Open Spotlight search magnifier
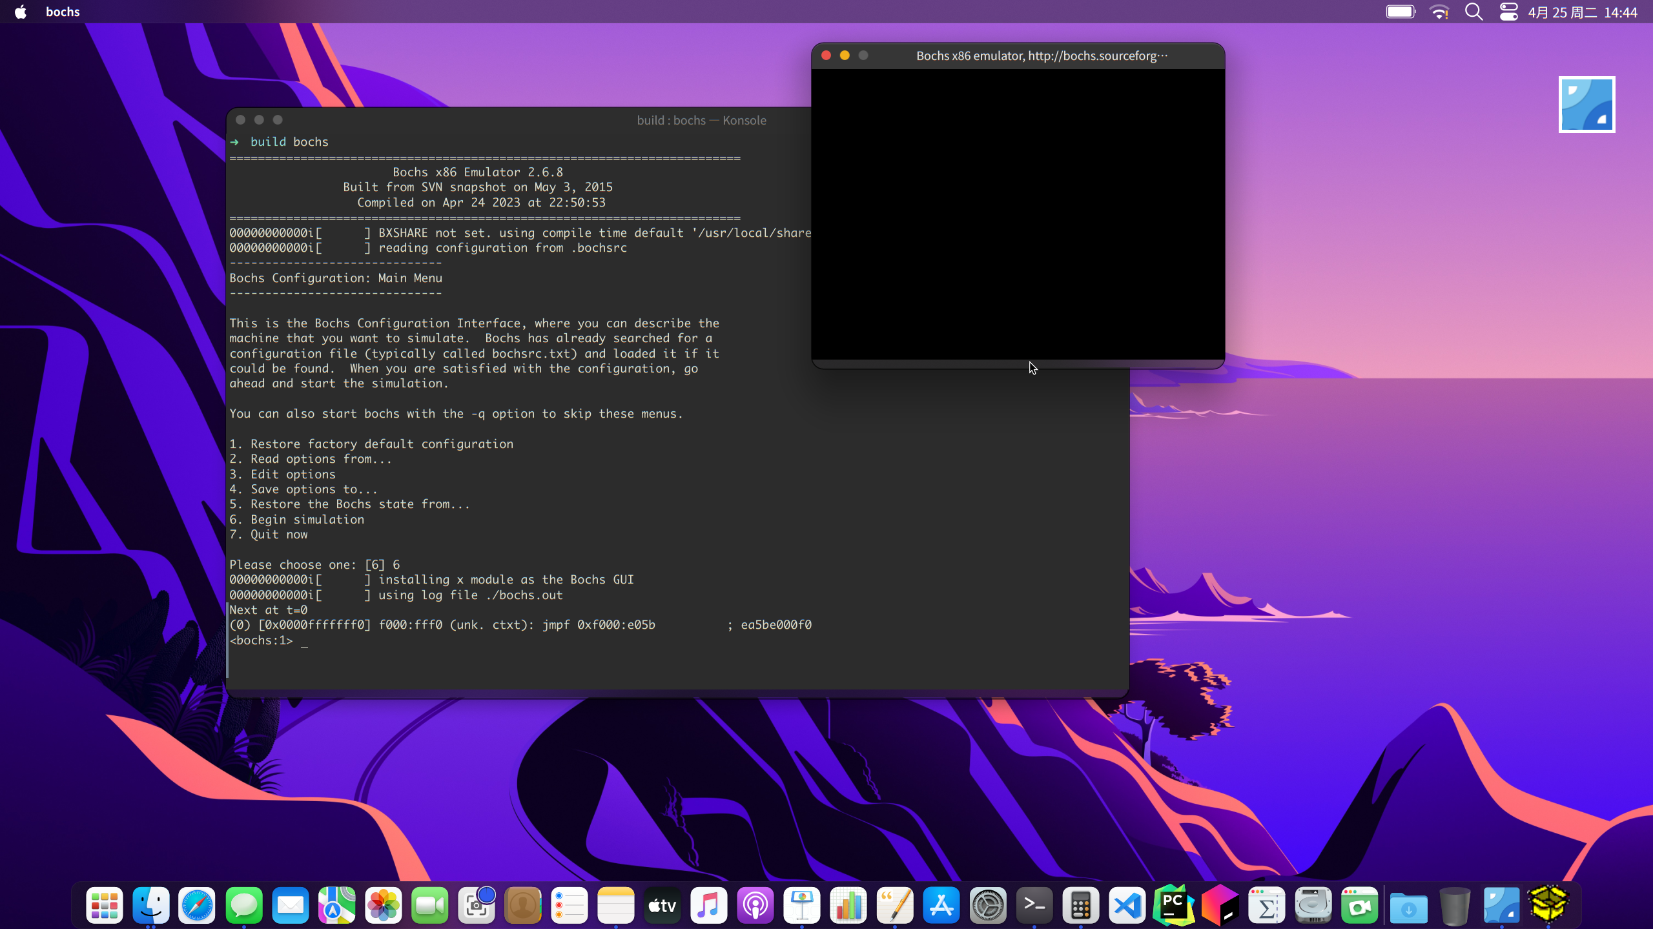This screenshot has height=929, width=1653. click(x=1473, y=12)
